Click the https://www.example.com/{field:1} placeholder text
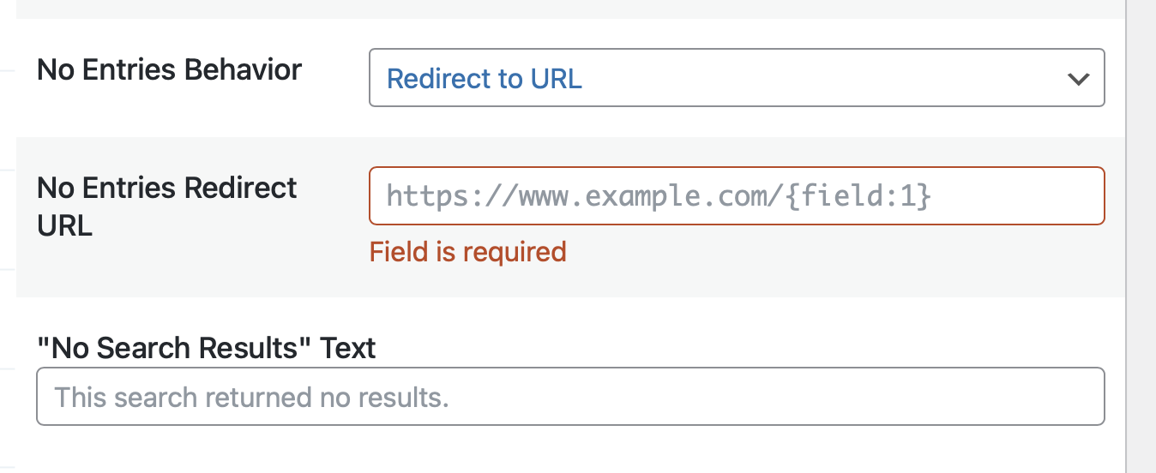Viewport: 1156px width, 473px height. point(658,197)
